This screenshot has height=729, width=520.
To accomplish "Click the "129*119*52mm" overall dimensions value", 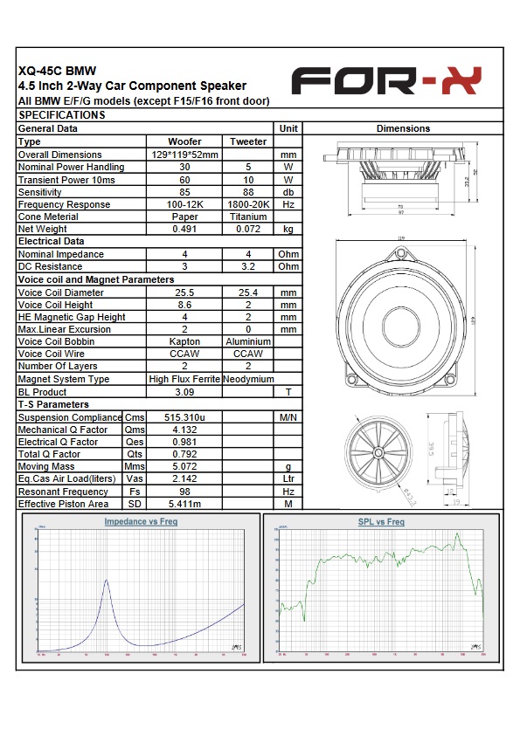I will tap(184, 155).
